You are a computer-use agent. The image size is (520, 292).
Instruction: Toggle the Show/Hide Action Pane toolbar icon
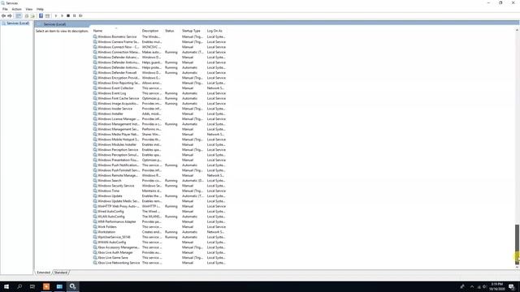47,15
